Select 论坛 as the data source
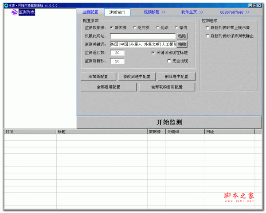The width and height of the screenshot is (266, 213). click(x=157, y=28)
